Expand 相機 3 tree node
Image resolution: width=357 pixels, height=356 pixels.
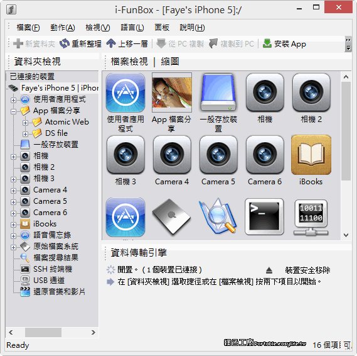(x=13, y=179)
